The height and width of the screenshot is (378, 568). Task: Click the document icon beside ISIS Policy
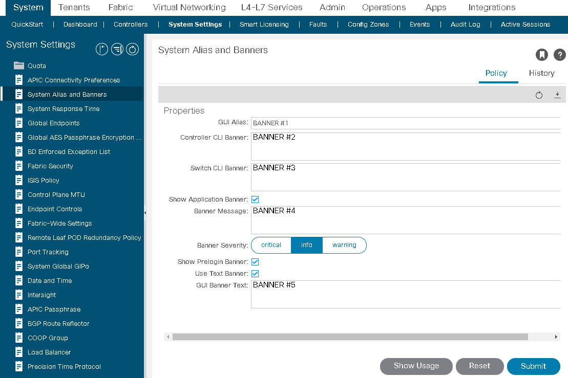pos(19,180)
